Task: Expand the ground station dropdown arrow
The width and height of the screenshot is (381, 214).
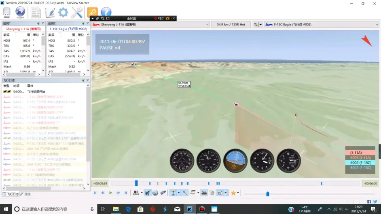Action: pos(142,193)
